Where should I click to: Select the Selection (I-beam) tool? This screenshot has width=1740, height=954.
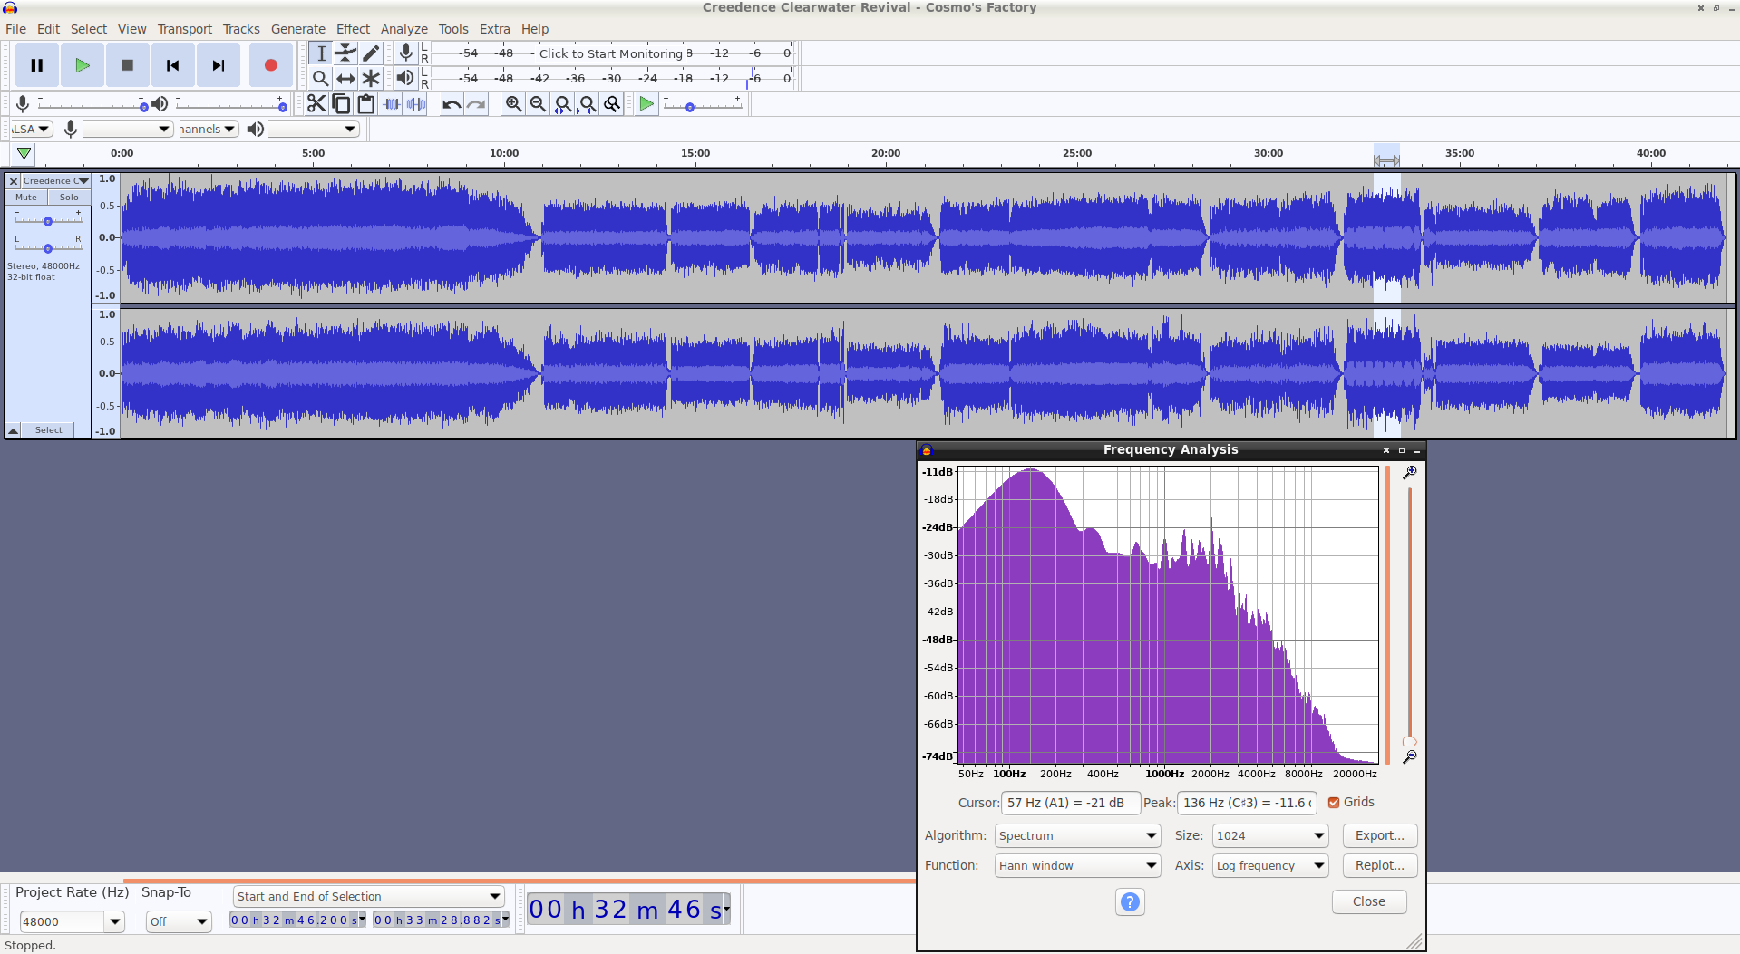320,53
